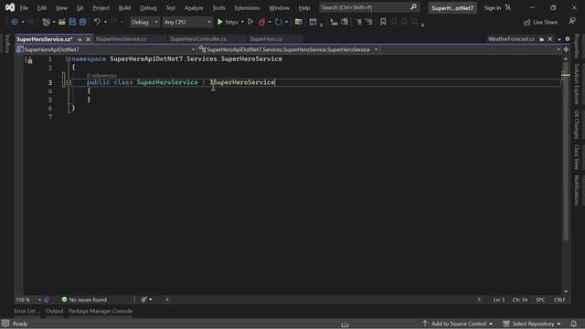This screenshot has width=585, height=329.
Task: Open the Build menu
Action: pos(124,7)
